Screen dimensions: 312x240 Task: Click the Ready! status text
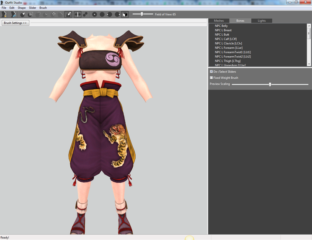[5, 237]
